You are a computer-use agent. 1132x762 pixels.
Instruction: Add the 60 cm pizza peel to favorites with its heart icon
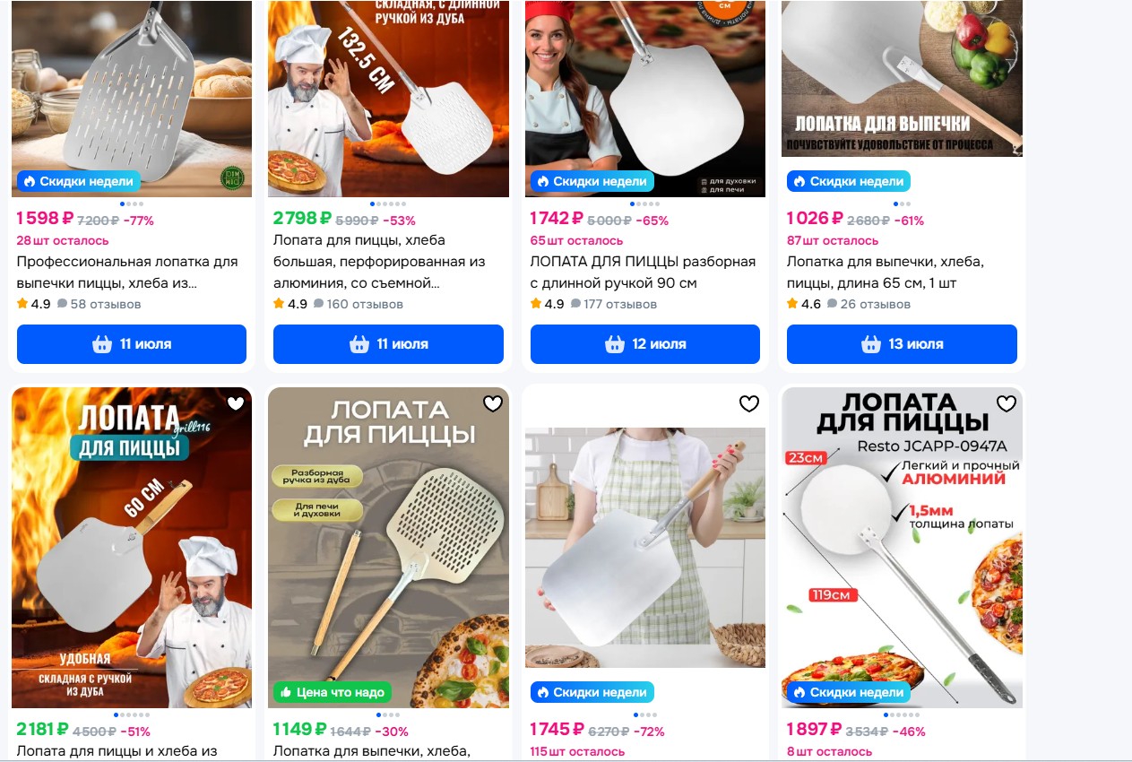tap(236, 404)
